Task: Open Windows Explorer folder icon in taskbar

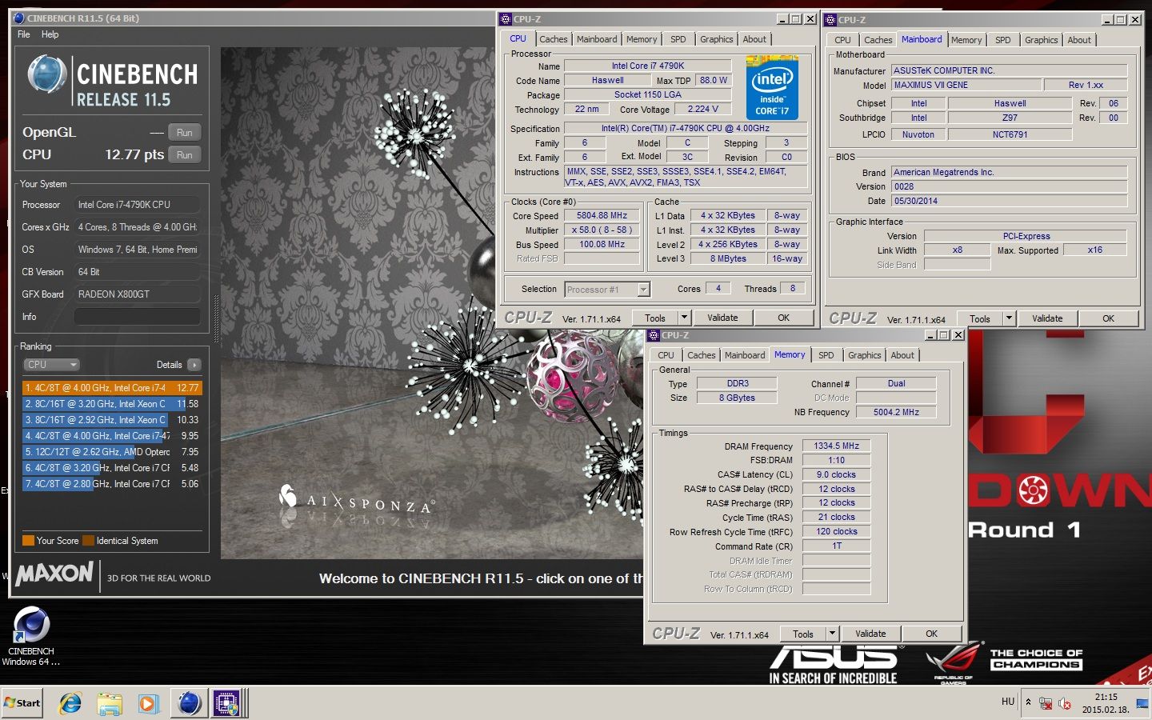Action: pyautogui.click(x=110, y=703)
